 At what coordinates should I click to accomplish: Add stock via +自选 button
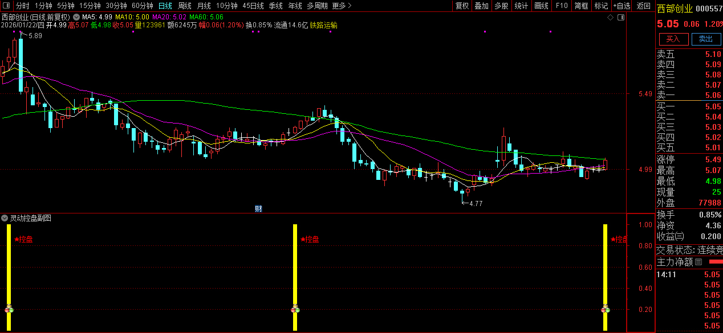(x=622, y=6)
